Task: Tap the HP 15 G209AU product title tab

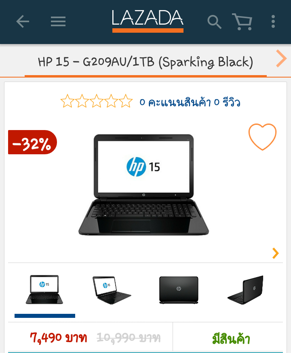Action: [x=145, y=61]
